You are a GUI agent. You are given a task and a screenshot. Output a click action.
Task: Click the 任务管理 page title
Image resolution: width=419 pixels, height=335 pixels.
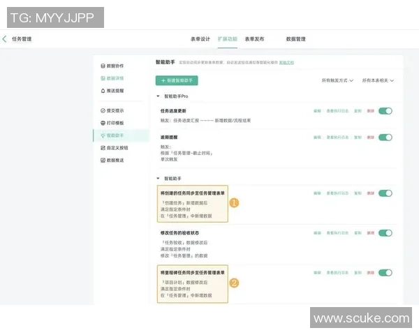coord(22,39)
